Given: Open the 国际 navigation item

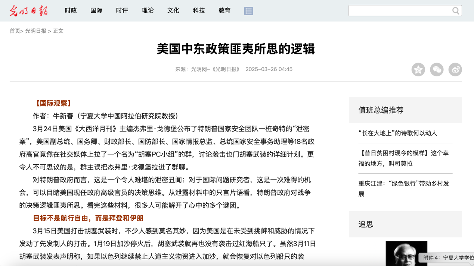Looking at the screenshot, I should (96, 11).
